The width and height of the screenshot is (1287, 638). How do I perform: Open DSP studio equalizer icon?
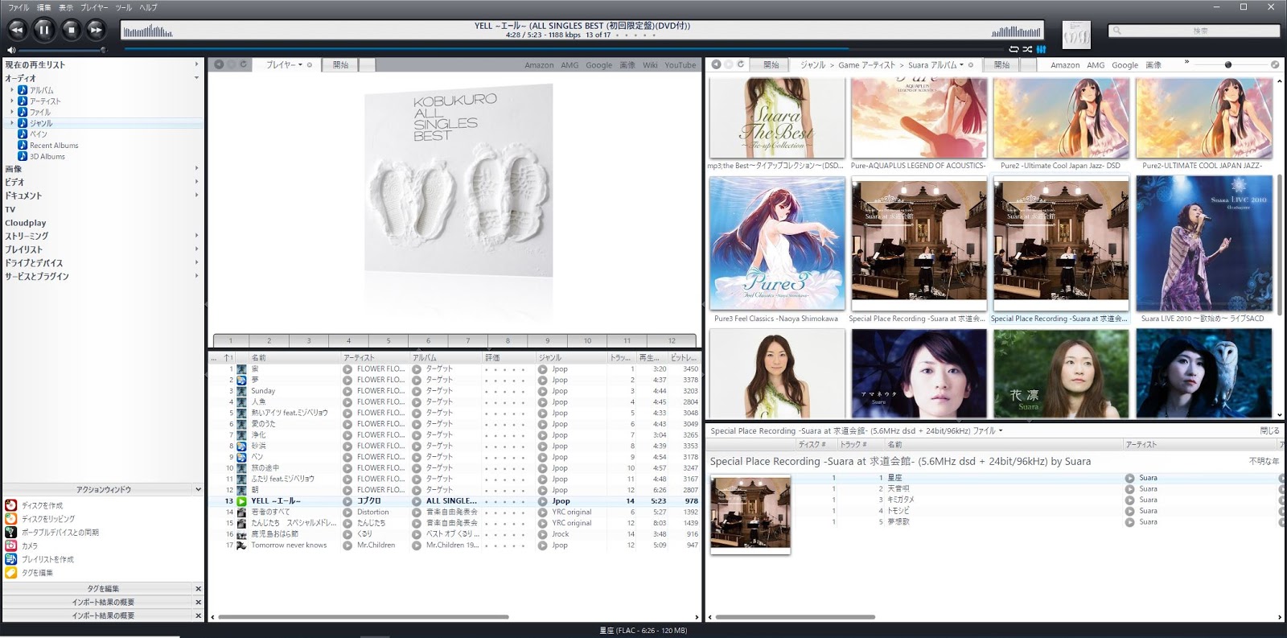(x=1041, y=50)
